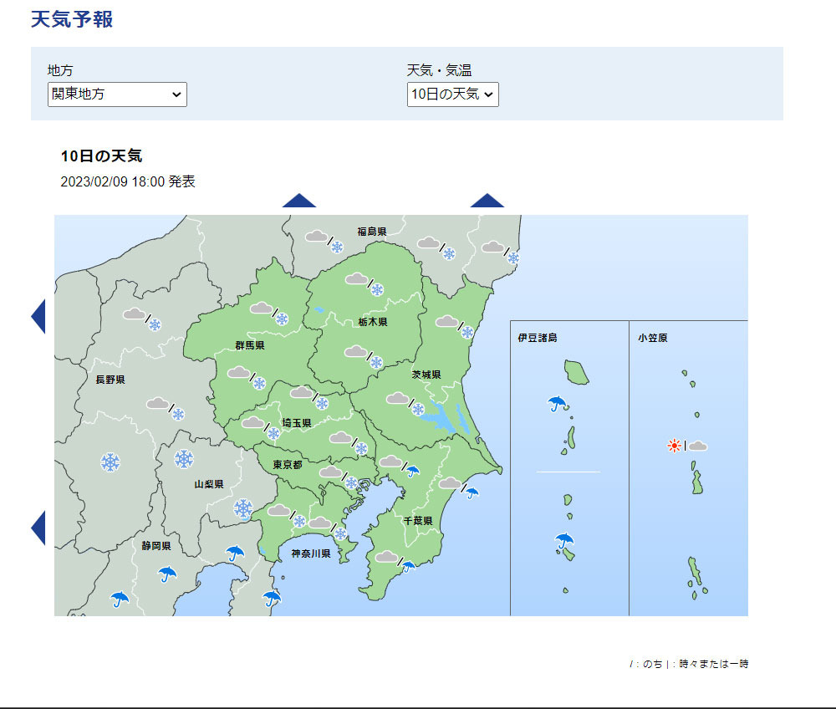836x709 pixels.
Task: Click the large snowflake icon near 山梨県
Action: pos(184,459)
